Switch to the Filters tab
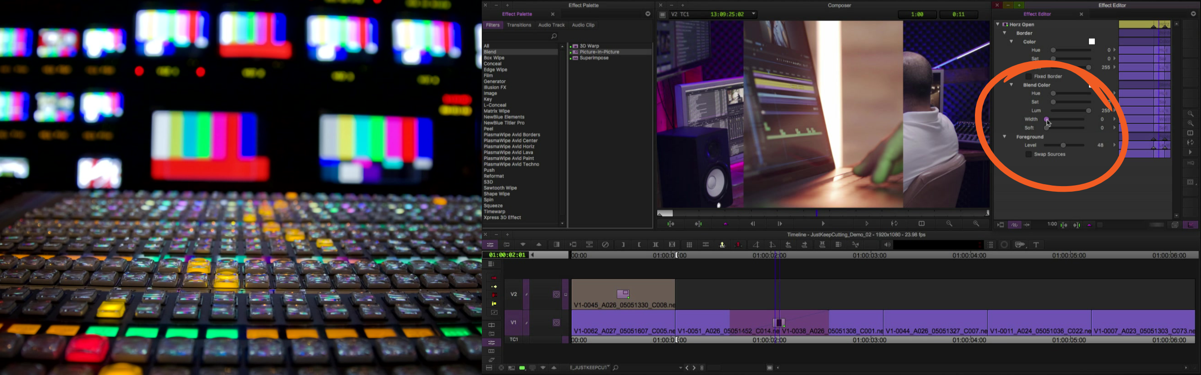The image size is (1201, 375). [x=493, y=25]
